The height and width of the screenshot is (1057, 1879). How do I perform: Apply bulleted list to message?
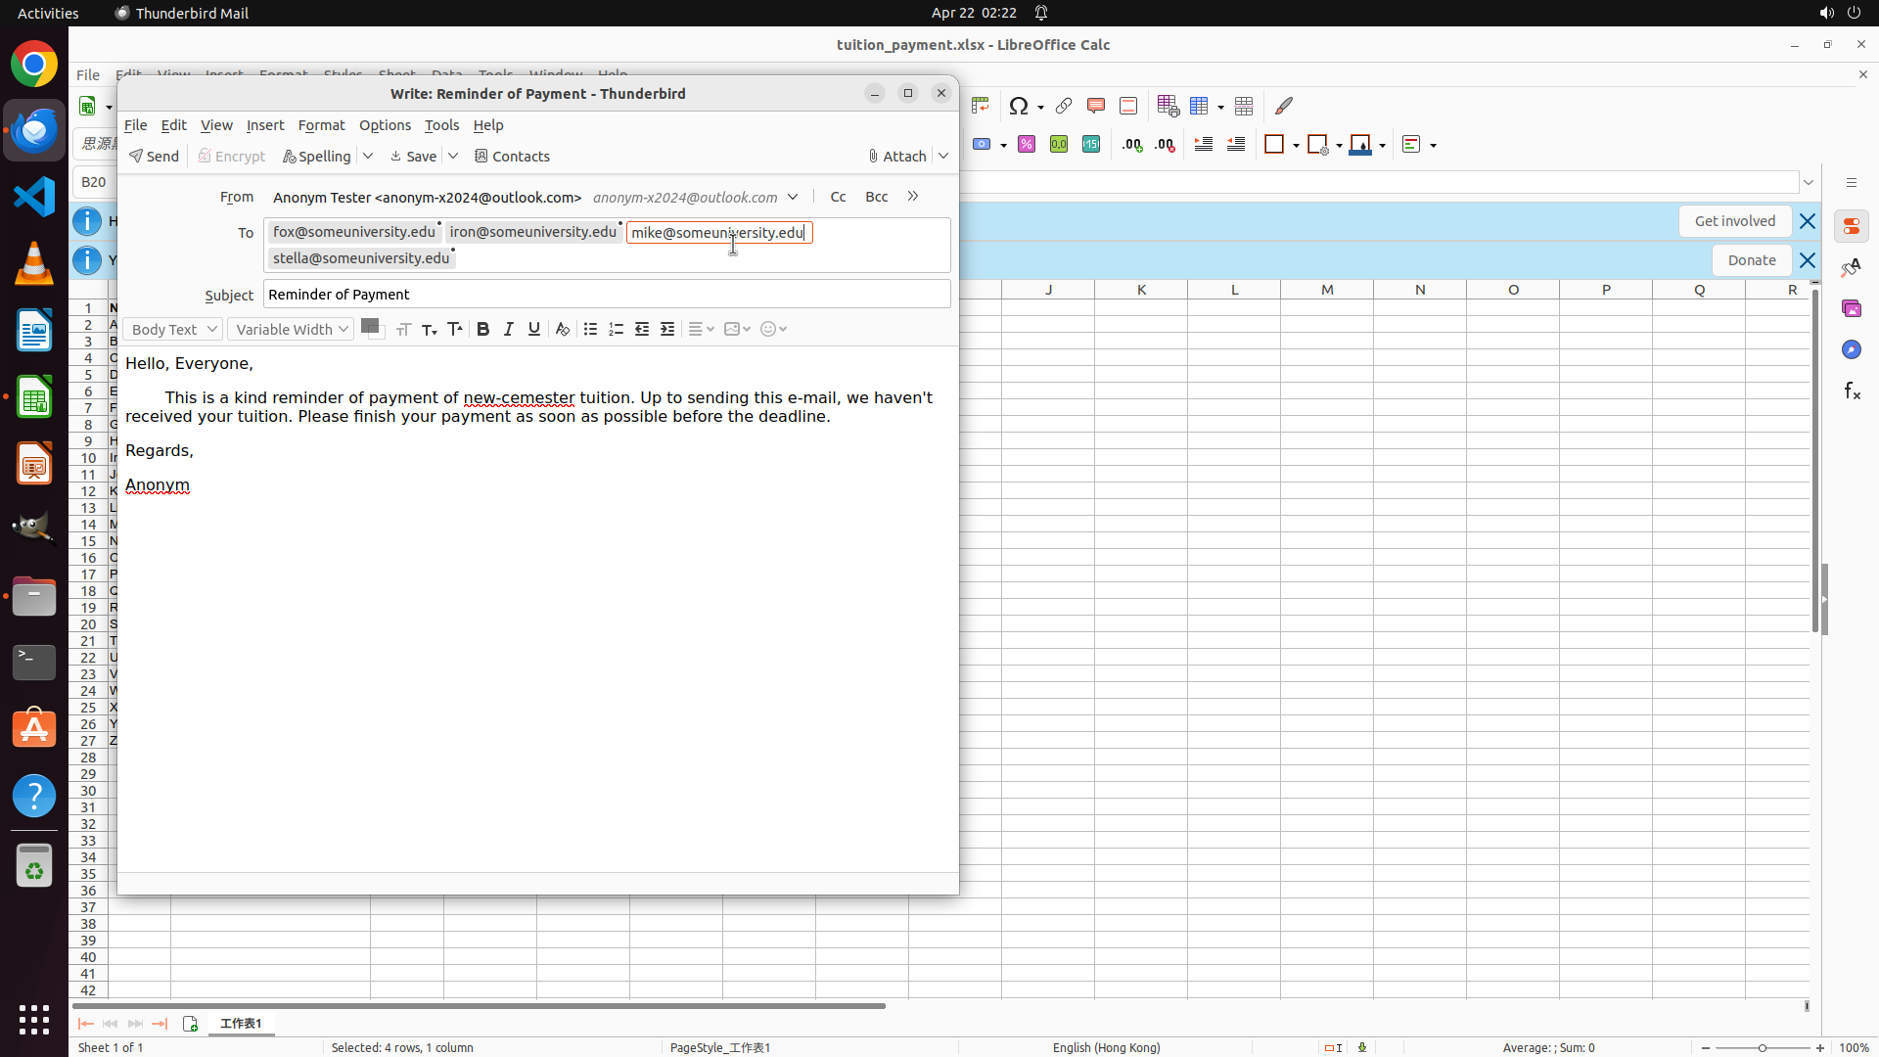tap(590, 329)
